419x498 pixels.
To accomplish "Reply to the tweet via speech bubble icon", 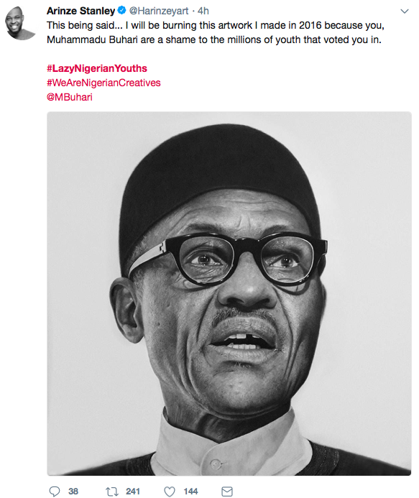I will (55, 492).
